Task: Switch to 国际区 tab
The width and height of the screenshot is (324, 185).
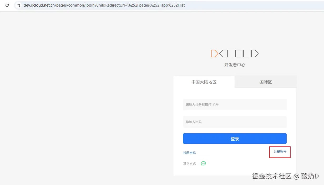Action: [266, 82]
